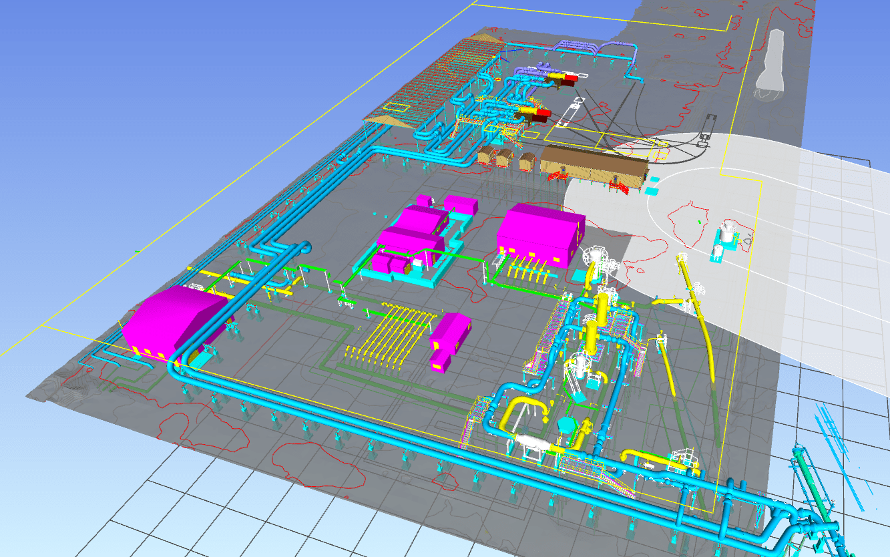The image size is (890, 557).
Task: Select the tall yellow vertical vessel
Action: 603,321
